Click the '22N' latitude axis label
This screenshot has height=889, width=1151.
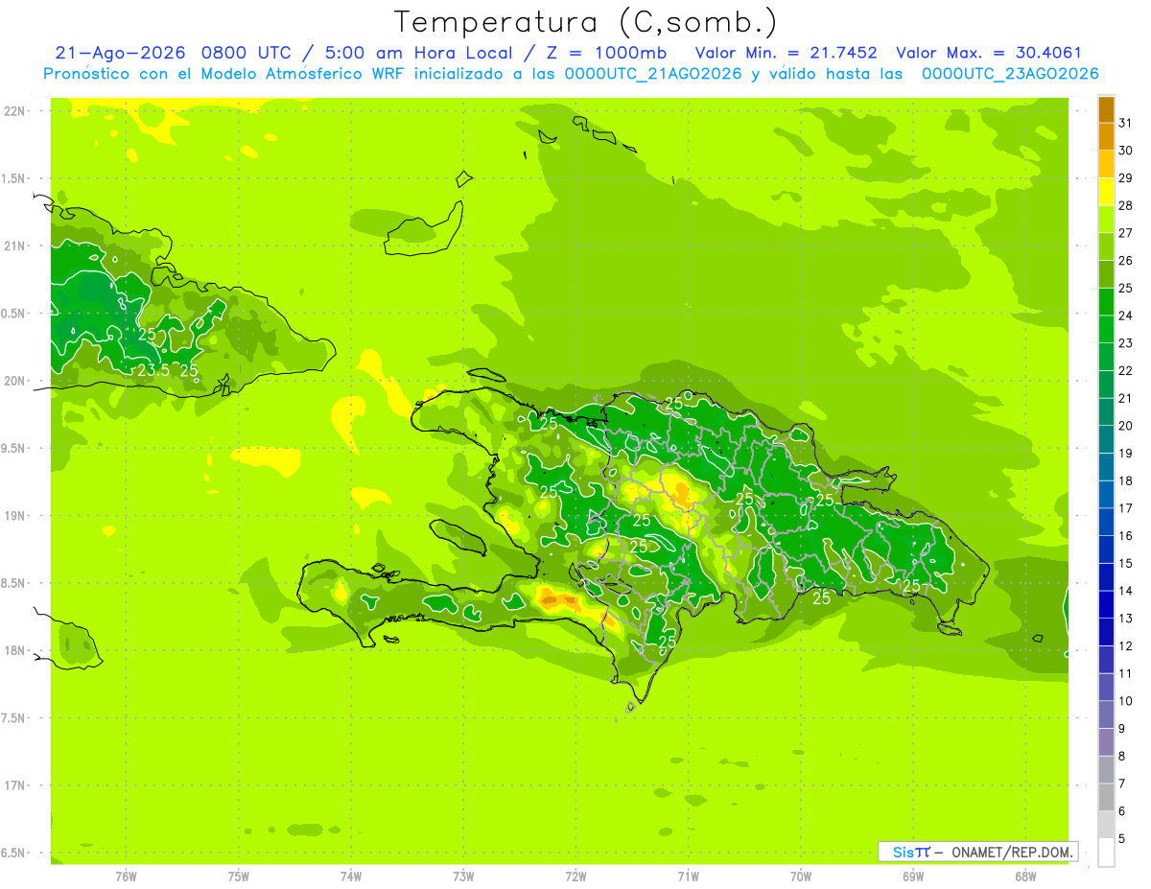coord(14,111)
